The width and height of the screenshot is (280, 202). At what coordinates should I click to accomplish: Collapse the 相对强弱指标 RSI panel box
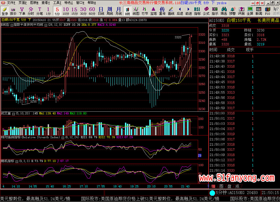pyautogui.click(x=63, y=137)
